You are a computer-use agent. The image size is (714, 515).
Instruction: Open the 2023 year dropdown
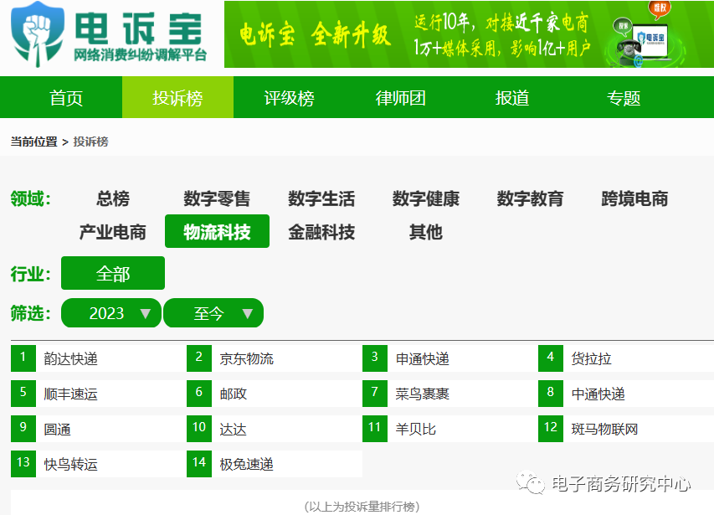pos(110,312)
